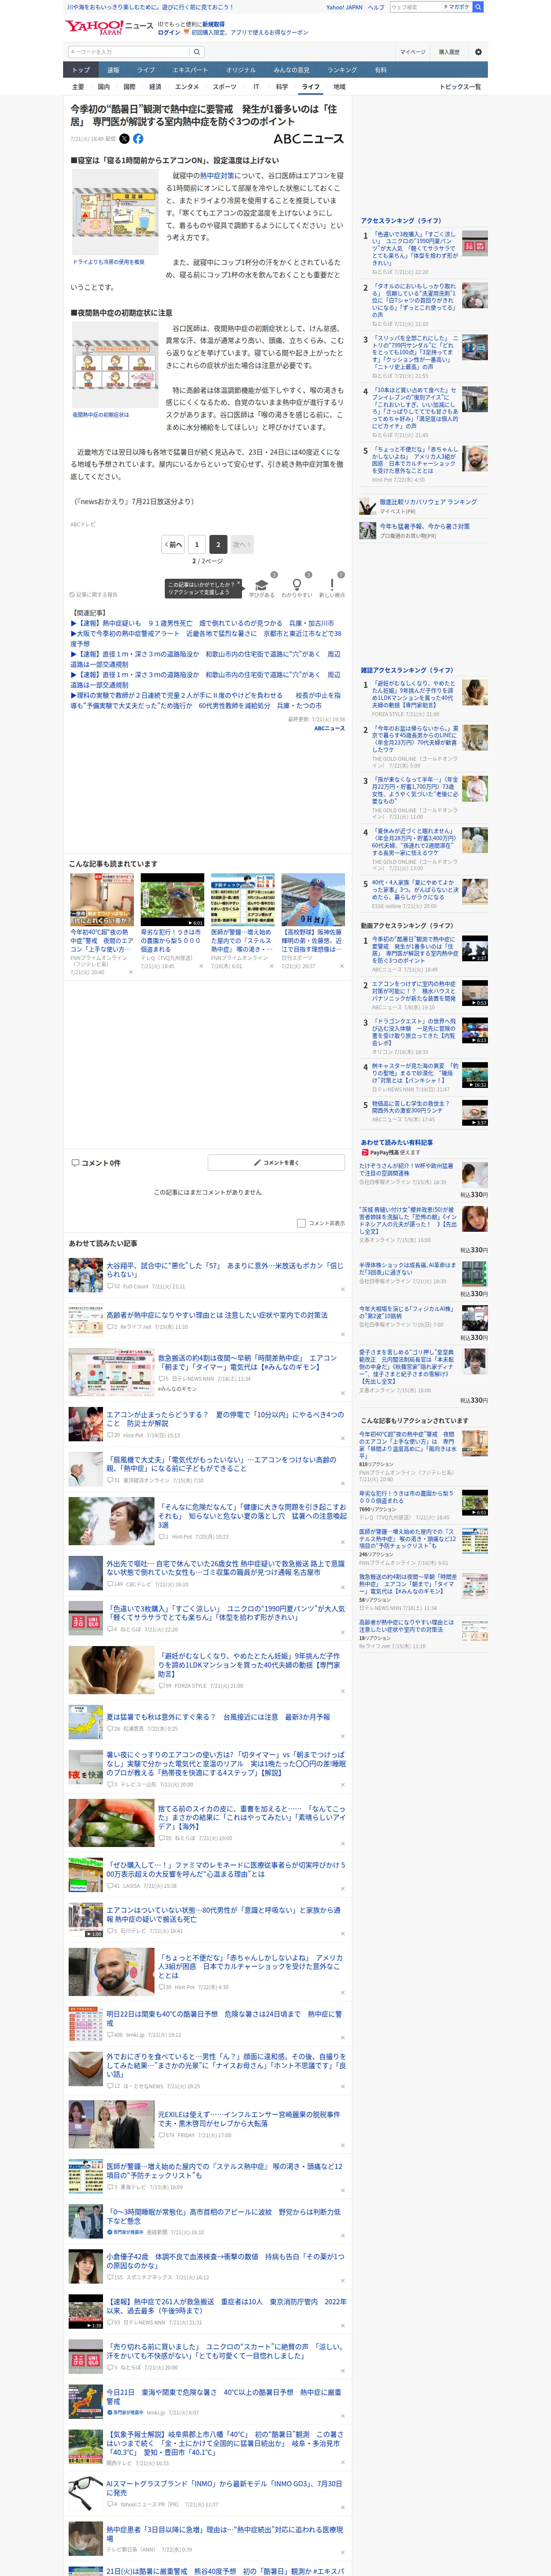
Task: Open Yahoo! JAPAN logo
Action: [x=94, y=27]
